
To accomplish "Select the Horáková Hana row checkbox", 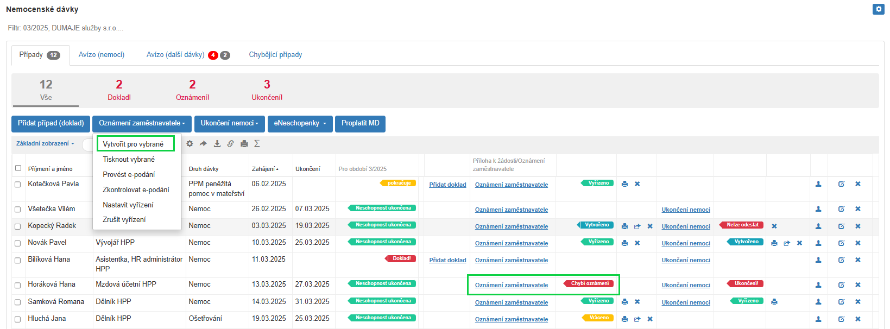I will coord(18,286).
